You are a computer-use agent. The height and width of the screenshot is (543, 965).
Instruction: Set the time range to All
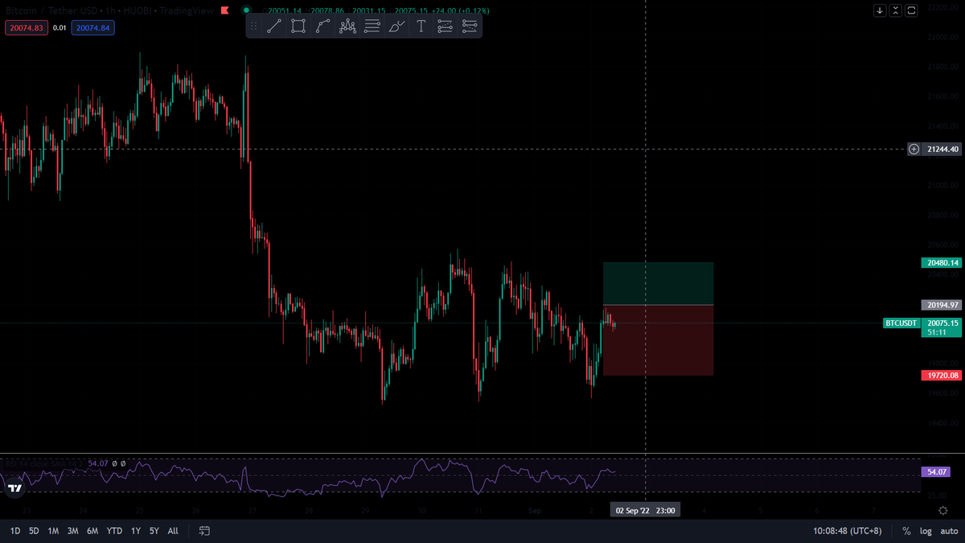173,531
